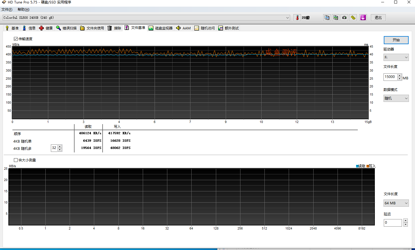This screenshot has height=250, width=415.
Task: Select the 16628 IOPS write value
Action: pos(120,141)
